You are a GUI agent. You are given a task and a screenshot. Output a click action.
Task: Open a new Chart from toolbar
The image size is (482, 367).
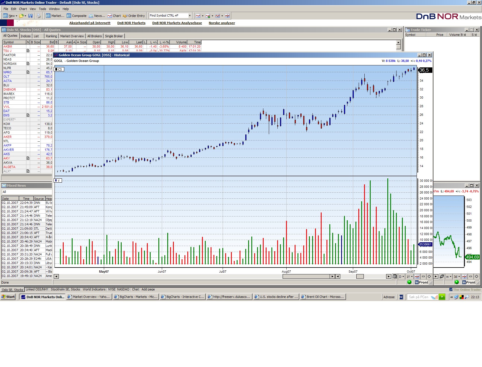click(114, 16)
